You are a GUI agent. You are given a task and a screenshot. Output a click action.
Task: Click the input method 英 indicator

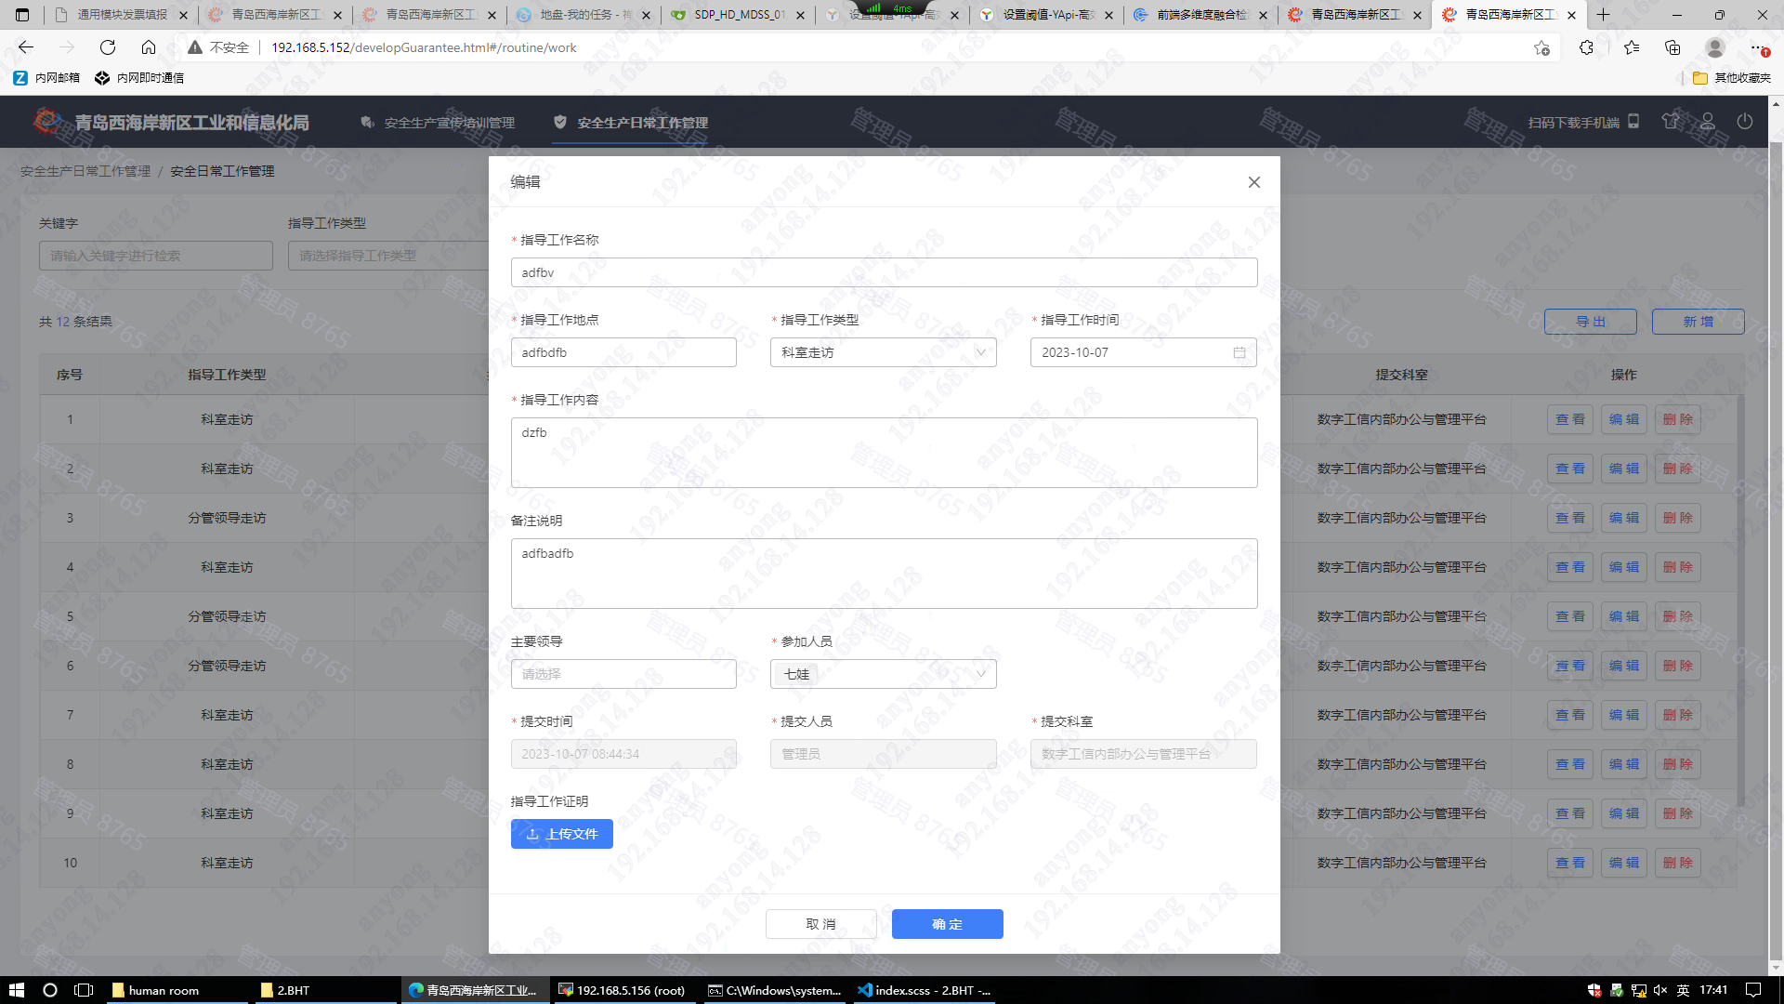tap(1683, 990)
